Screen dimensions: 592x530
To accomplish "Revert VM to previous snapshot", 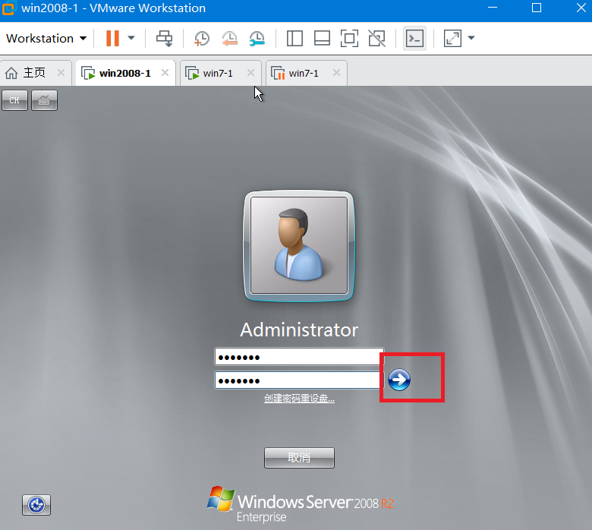I will 229,39.
